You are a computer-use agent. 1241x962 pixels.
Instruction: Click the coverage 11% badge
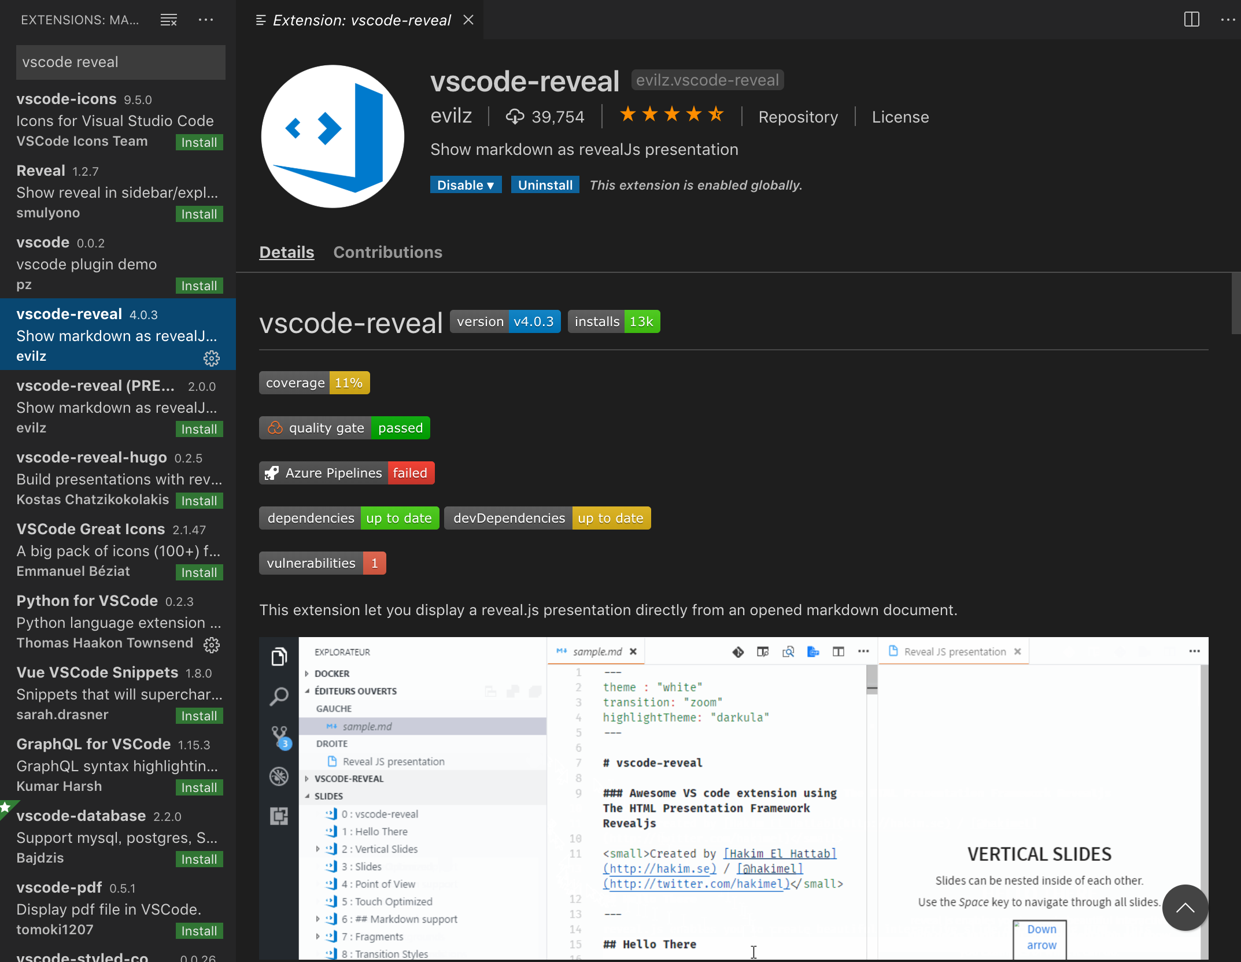pyautogui.click(x=315, y=383)
